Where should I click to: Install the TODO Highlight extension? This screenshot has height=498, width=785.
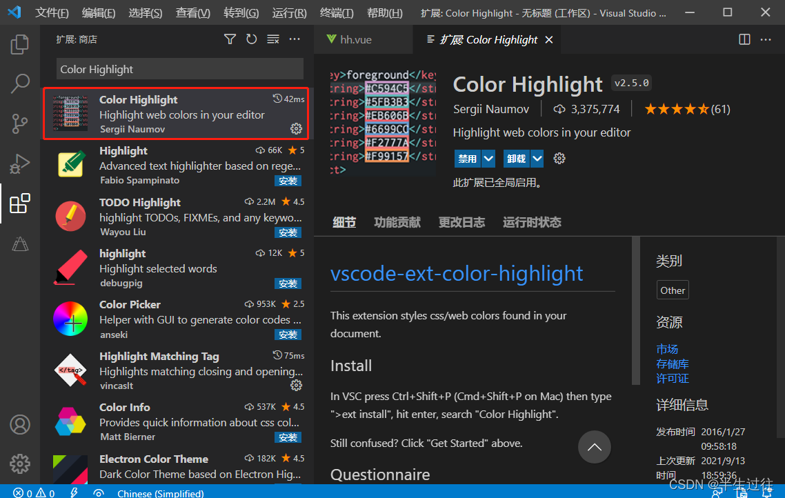coord(288,232)
